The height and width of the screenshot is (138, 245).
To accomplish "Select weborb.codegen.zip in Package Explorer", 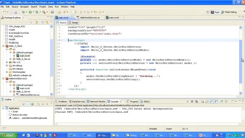I will [x=22, y=75].
